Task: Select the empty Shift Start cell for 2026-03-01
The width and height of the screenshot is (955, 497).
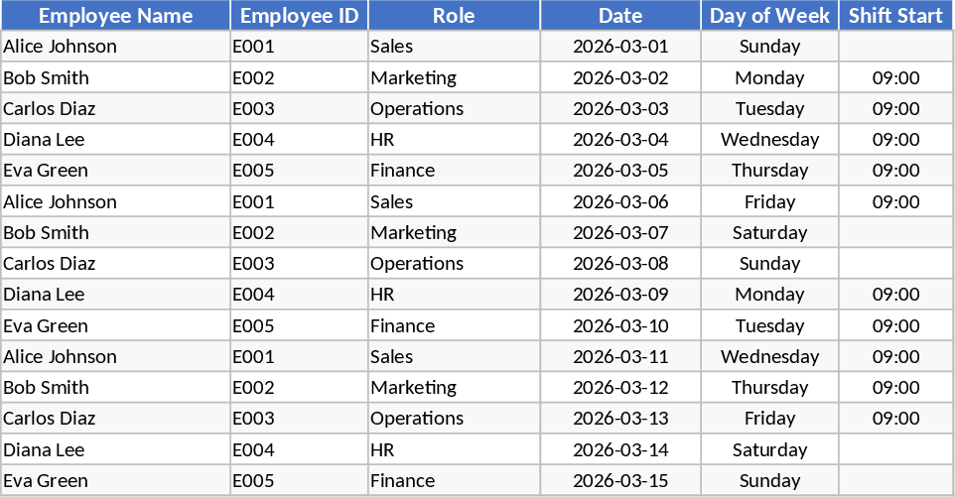Action: tap(895, 47)
